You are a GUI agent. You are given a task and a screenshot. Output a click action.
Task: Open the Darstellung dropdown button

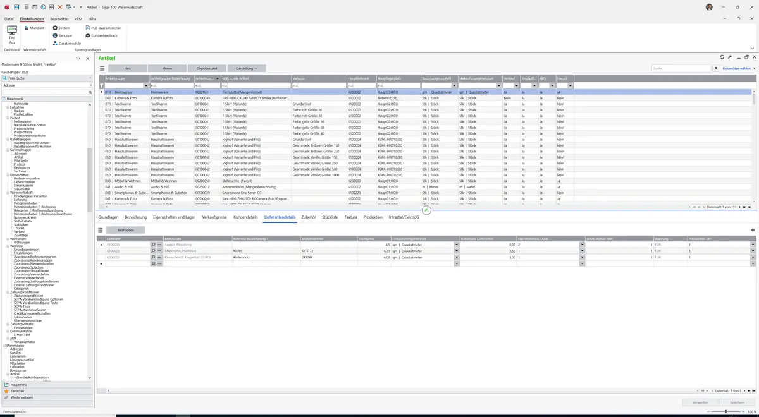247,68
